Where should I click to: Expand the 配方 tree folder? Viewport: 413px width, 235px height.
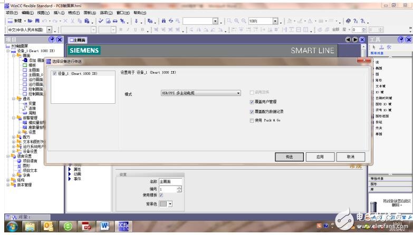14,137
